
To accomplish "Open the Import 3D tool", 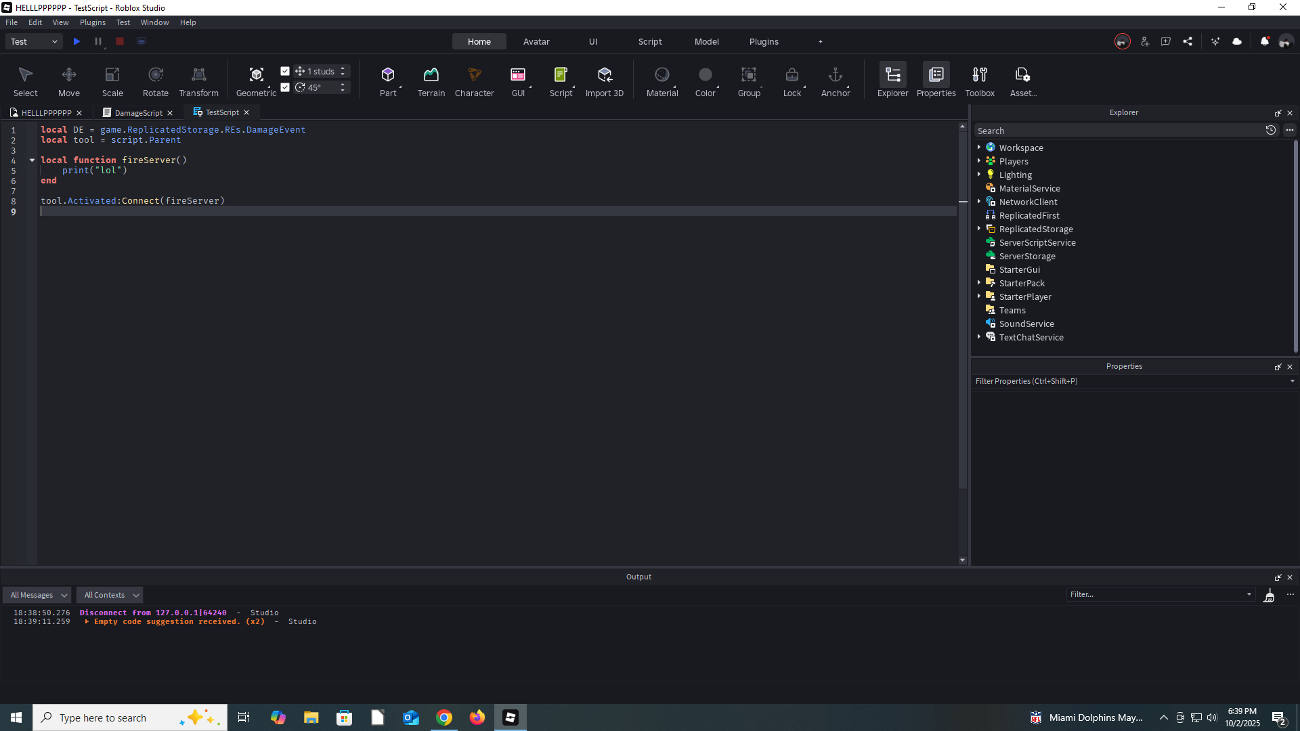I will pos(604,80).
